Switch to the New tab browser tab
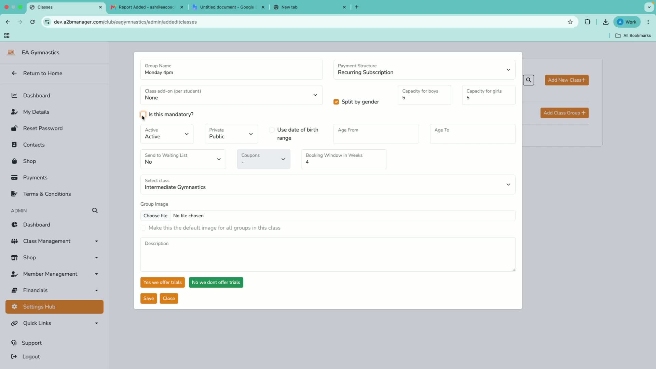Screen dimensions: 656x369 [310, 7]
